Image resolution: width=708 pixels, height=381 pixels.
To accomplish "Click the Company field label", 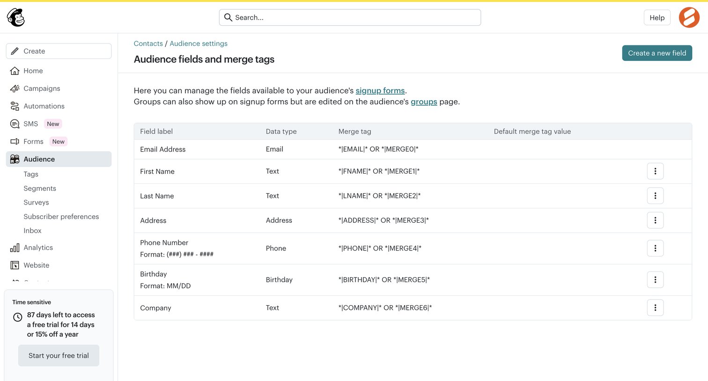I will click(x=155, y=308).
